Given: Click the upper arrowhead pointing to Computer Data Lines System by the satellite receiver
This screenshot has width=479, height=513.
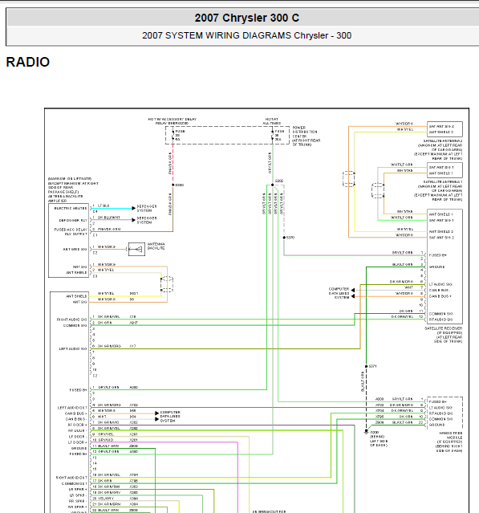Looking at the screenshot, I should click(x=353, y=290).
